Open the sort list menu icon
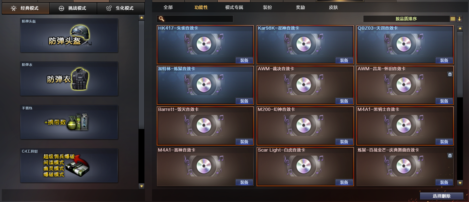This screenshot has width=469, height=202. (453, 19)
